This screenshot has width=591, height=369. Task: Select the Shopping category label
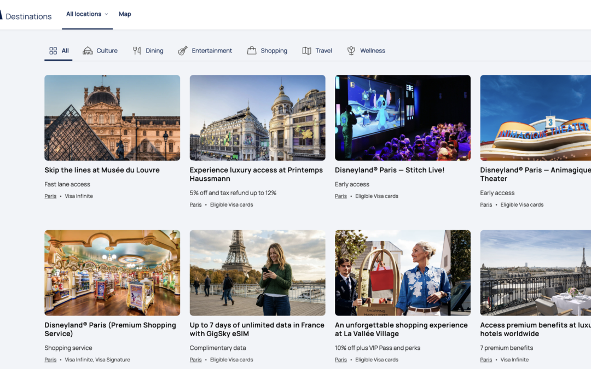click(x=274, y=50)
